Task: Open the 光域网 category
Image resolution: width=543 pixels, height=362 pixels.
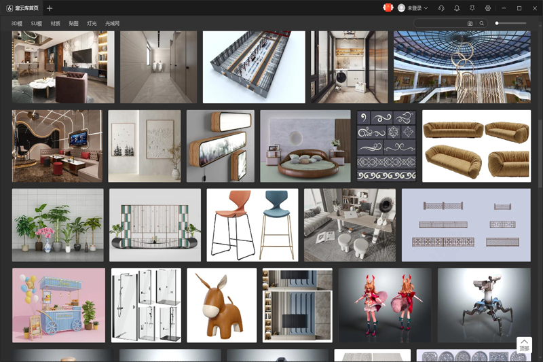Action: pyautogui.click(x=112, y=23)
